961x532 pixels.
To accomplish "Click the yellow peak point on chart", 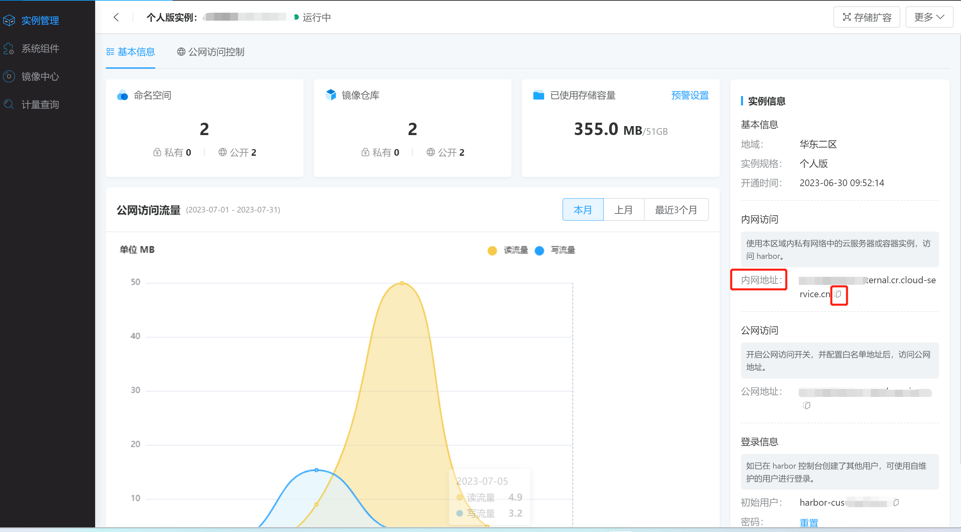I will [x=402, y=283].
